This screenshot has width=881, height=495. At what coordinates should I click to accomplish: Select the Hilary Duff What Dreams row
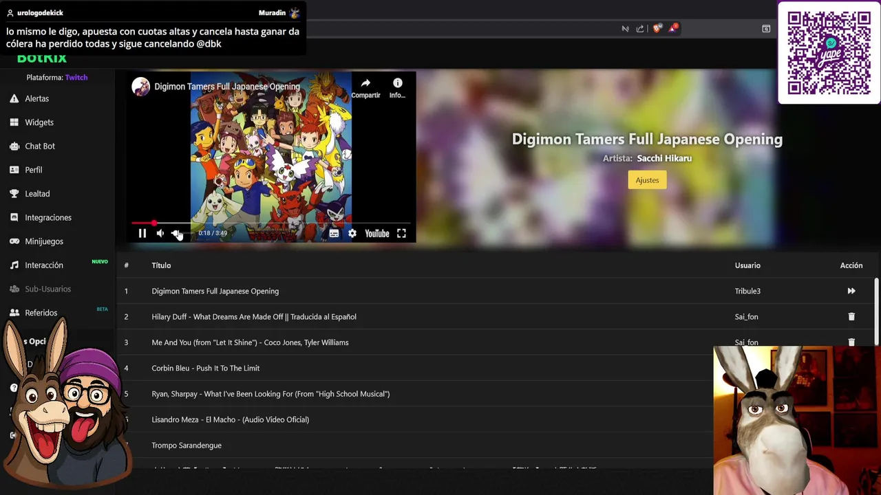tap(496, 317)
